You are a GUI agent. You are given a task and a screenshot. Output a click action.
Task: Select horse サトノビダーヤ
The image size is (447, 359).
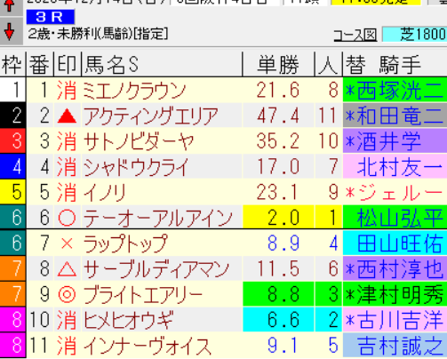139,141
